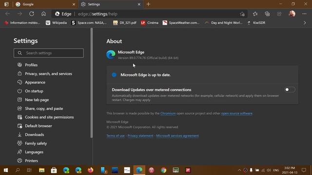Open Share, copy, and paste settings

tap(40, 108)
